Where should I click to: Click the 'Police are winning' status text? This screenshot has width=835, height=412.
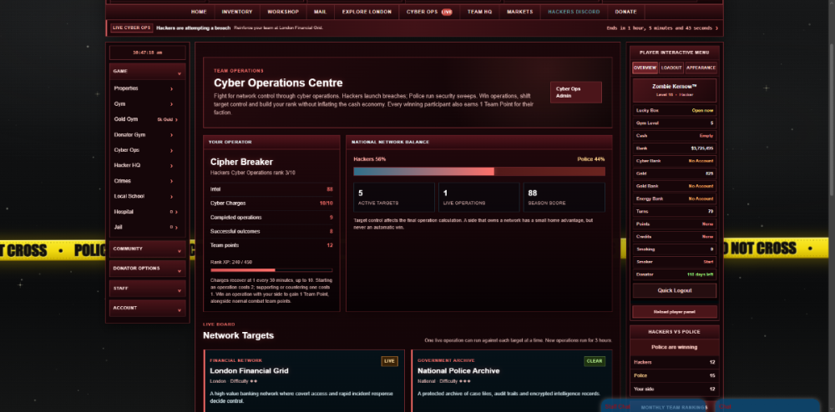[x=675, y=348]
